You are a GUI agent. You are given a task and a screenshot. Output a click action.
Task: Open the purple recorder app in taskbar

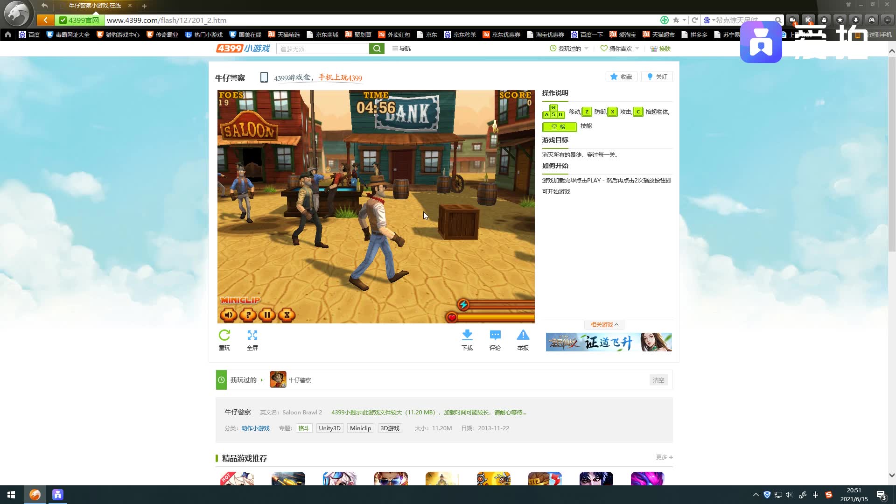pos(57,495)
